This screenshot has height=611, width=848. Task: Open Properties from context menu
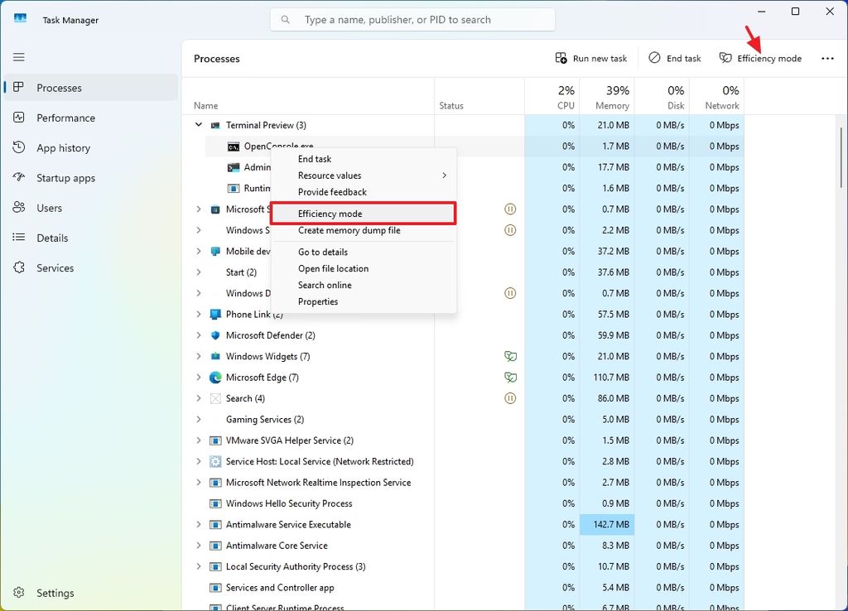[364, 301]
